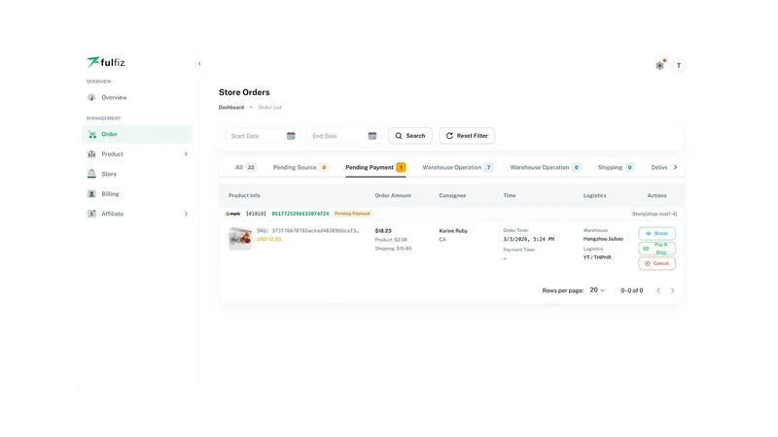Open the Rows per page dropdown
This screenshot has width=778, height=437.
coord(597,289)
